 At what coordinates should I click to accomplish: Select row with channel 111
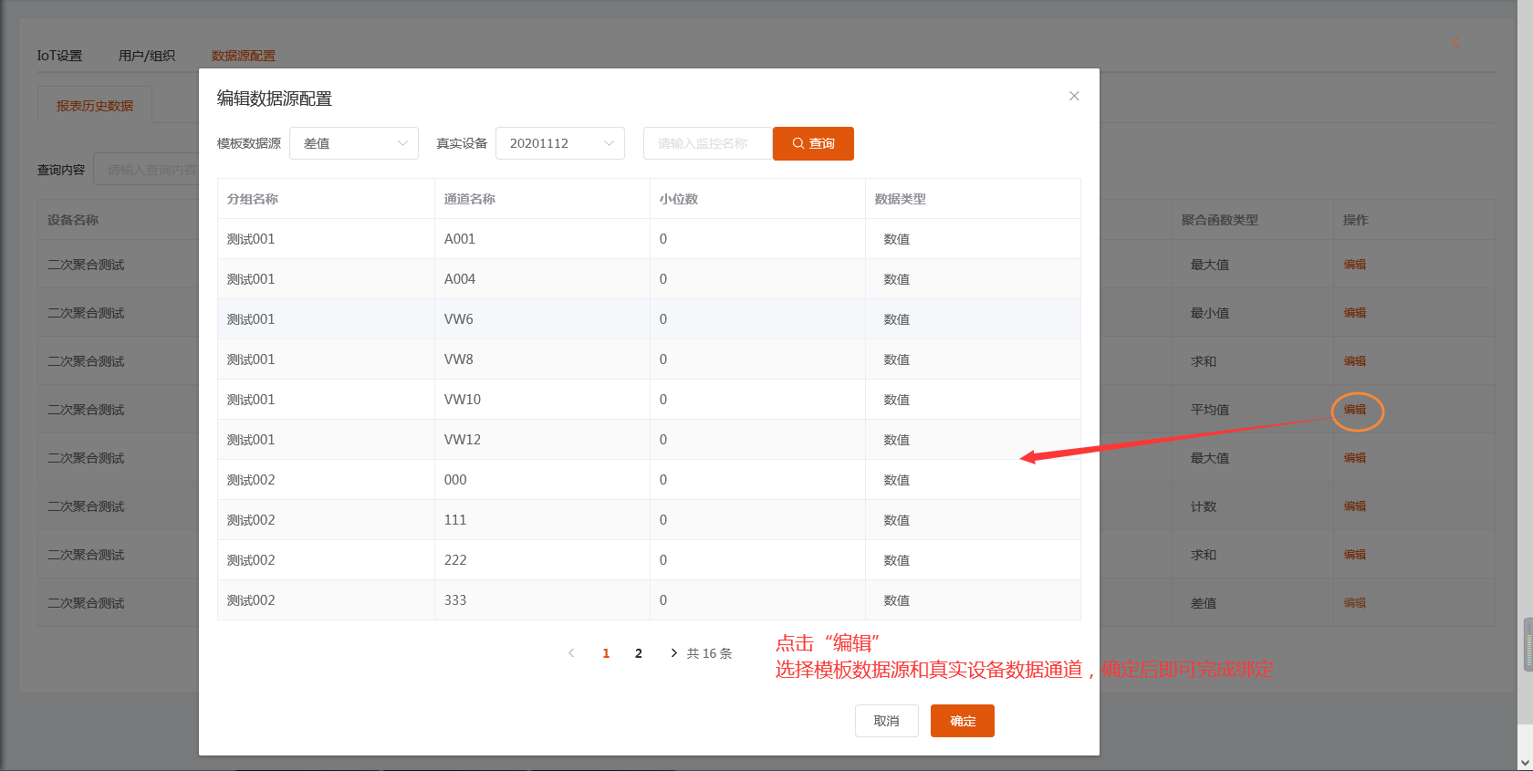coord(649,520)
